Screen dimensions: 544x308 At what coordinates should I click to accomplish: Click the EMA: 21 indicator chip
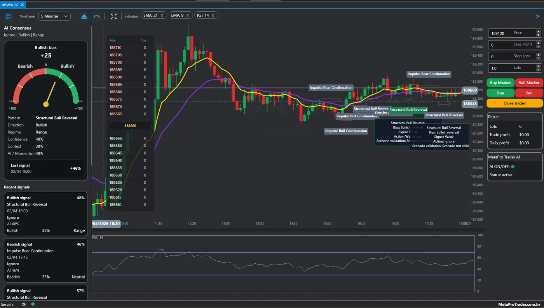pyautogui.click(x=154, y=16)
